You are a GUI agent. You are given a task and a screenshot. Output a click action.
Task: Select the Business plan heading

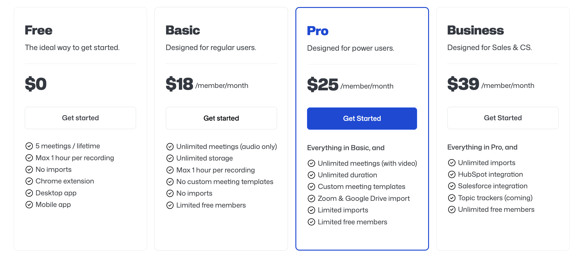[476, 31]
